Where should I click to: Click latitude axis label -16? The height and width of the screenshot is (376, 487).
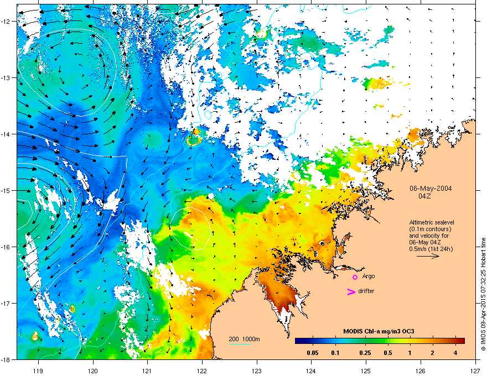(x=6, y=247)
